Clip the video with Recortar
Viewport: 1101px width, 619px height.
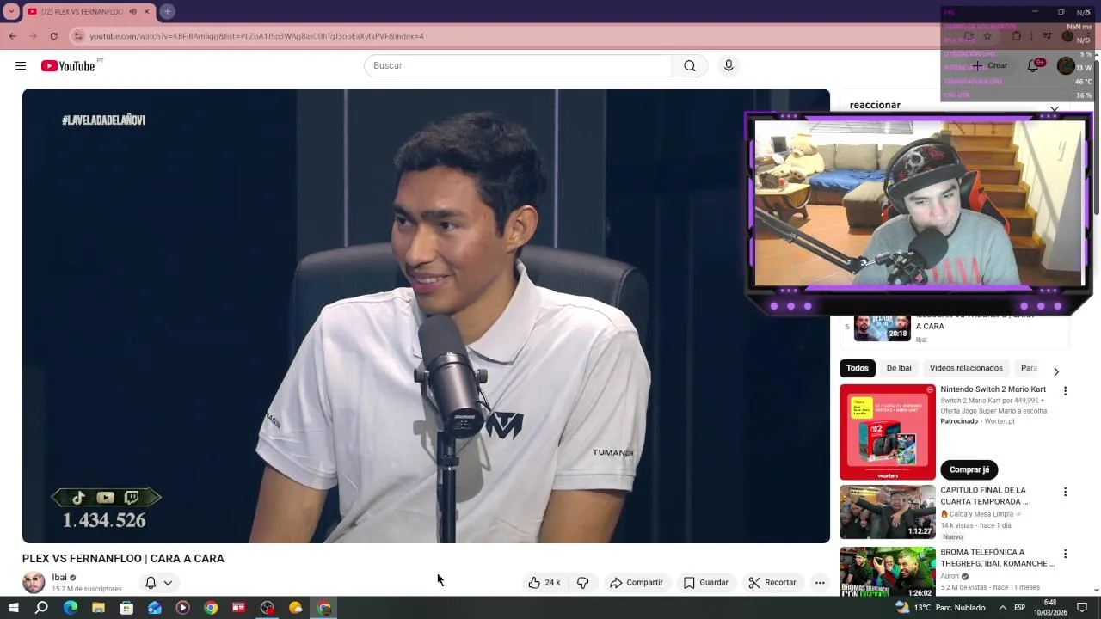(x=772, y=583)
